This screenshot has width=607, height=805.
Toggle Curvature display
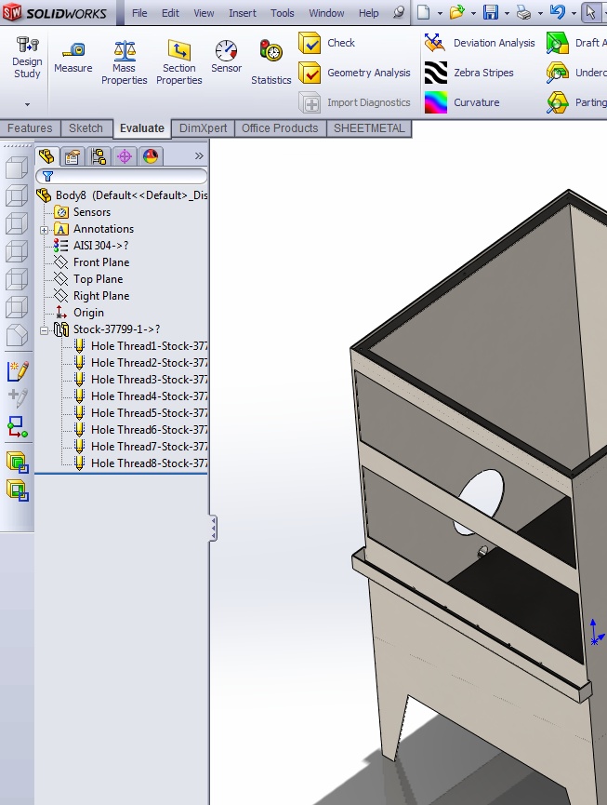click(x=462, y=102)
